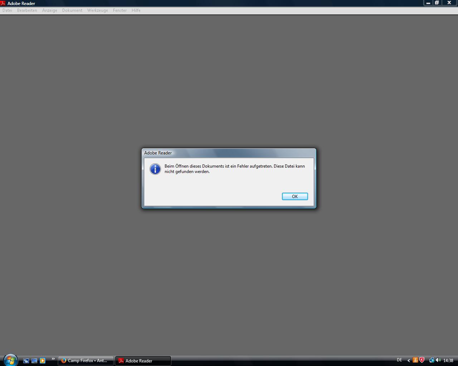Open the Hilfe menu
The image size is (458, 366).
coord(136,10)
